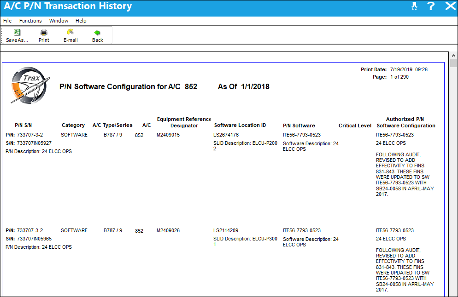The height and width of the screenshot is (297, 458).
Task: Click the pin icon in title bar
Action: [x=414, y=6]
